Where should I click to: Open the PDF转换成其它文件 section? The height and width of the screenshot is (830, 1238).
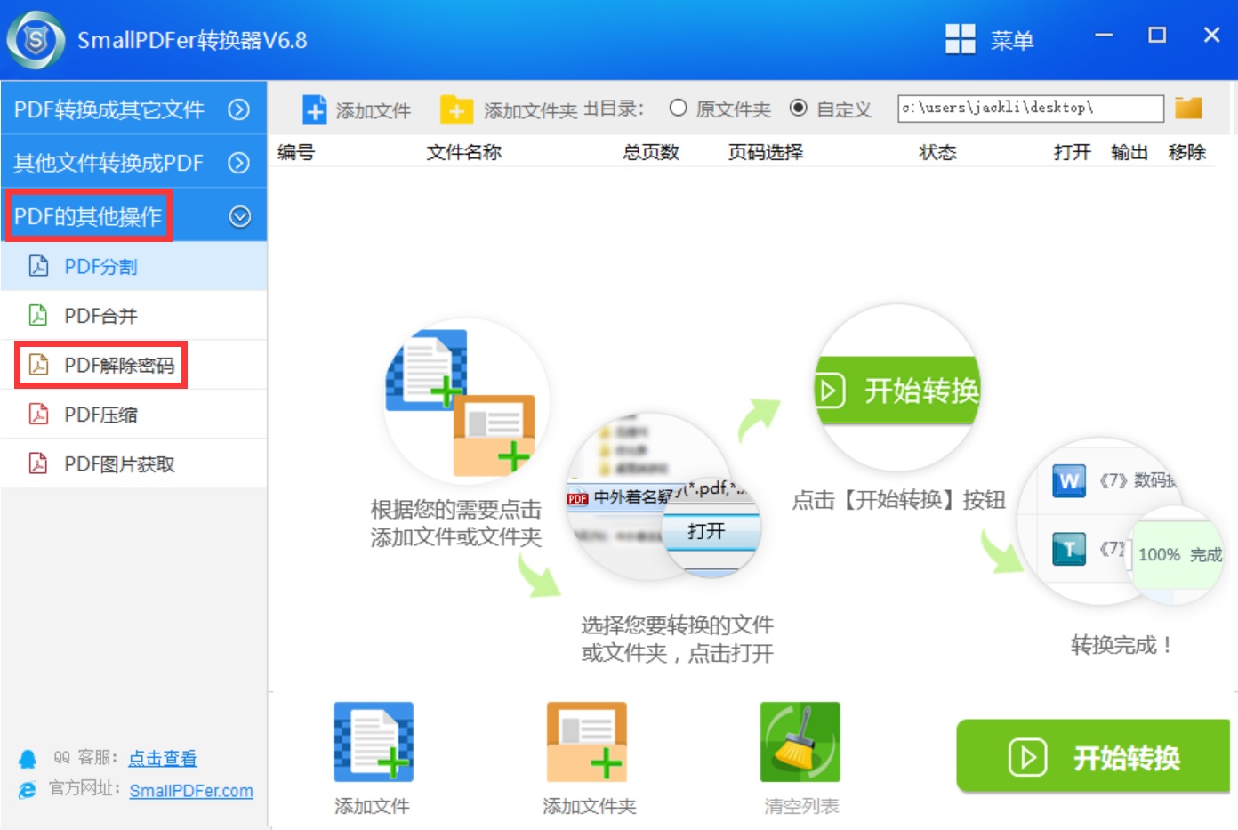(x=133, y=109)
